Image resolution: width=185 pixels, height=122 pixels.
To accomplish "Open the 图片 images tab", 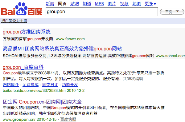I will pyautogui.click(x=112, y=4).
